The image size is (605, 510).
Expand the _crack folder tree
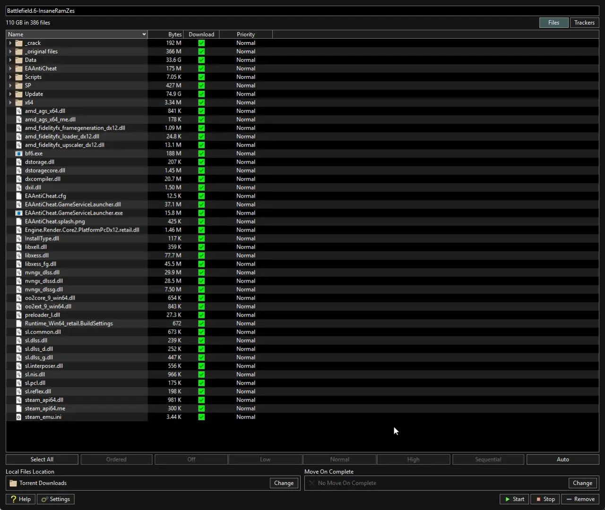10,43
